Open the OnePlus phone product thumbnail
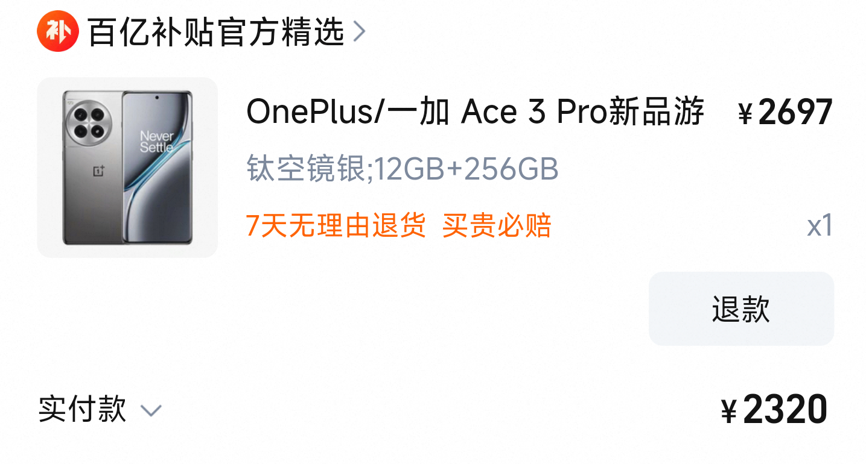The height and width of the screenshot is (464, 866). (x=127, y=168)
